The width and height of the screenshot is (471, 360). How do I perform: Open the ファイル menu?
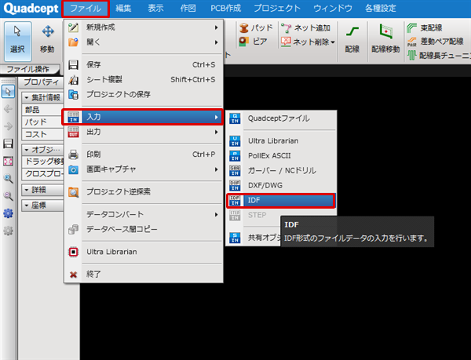[86, 9]
